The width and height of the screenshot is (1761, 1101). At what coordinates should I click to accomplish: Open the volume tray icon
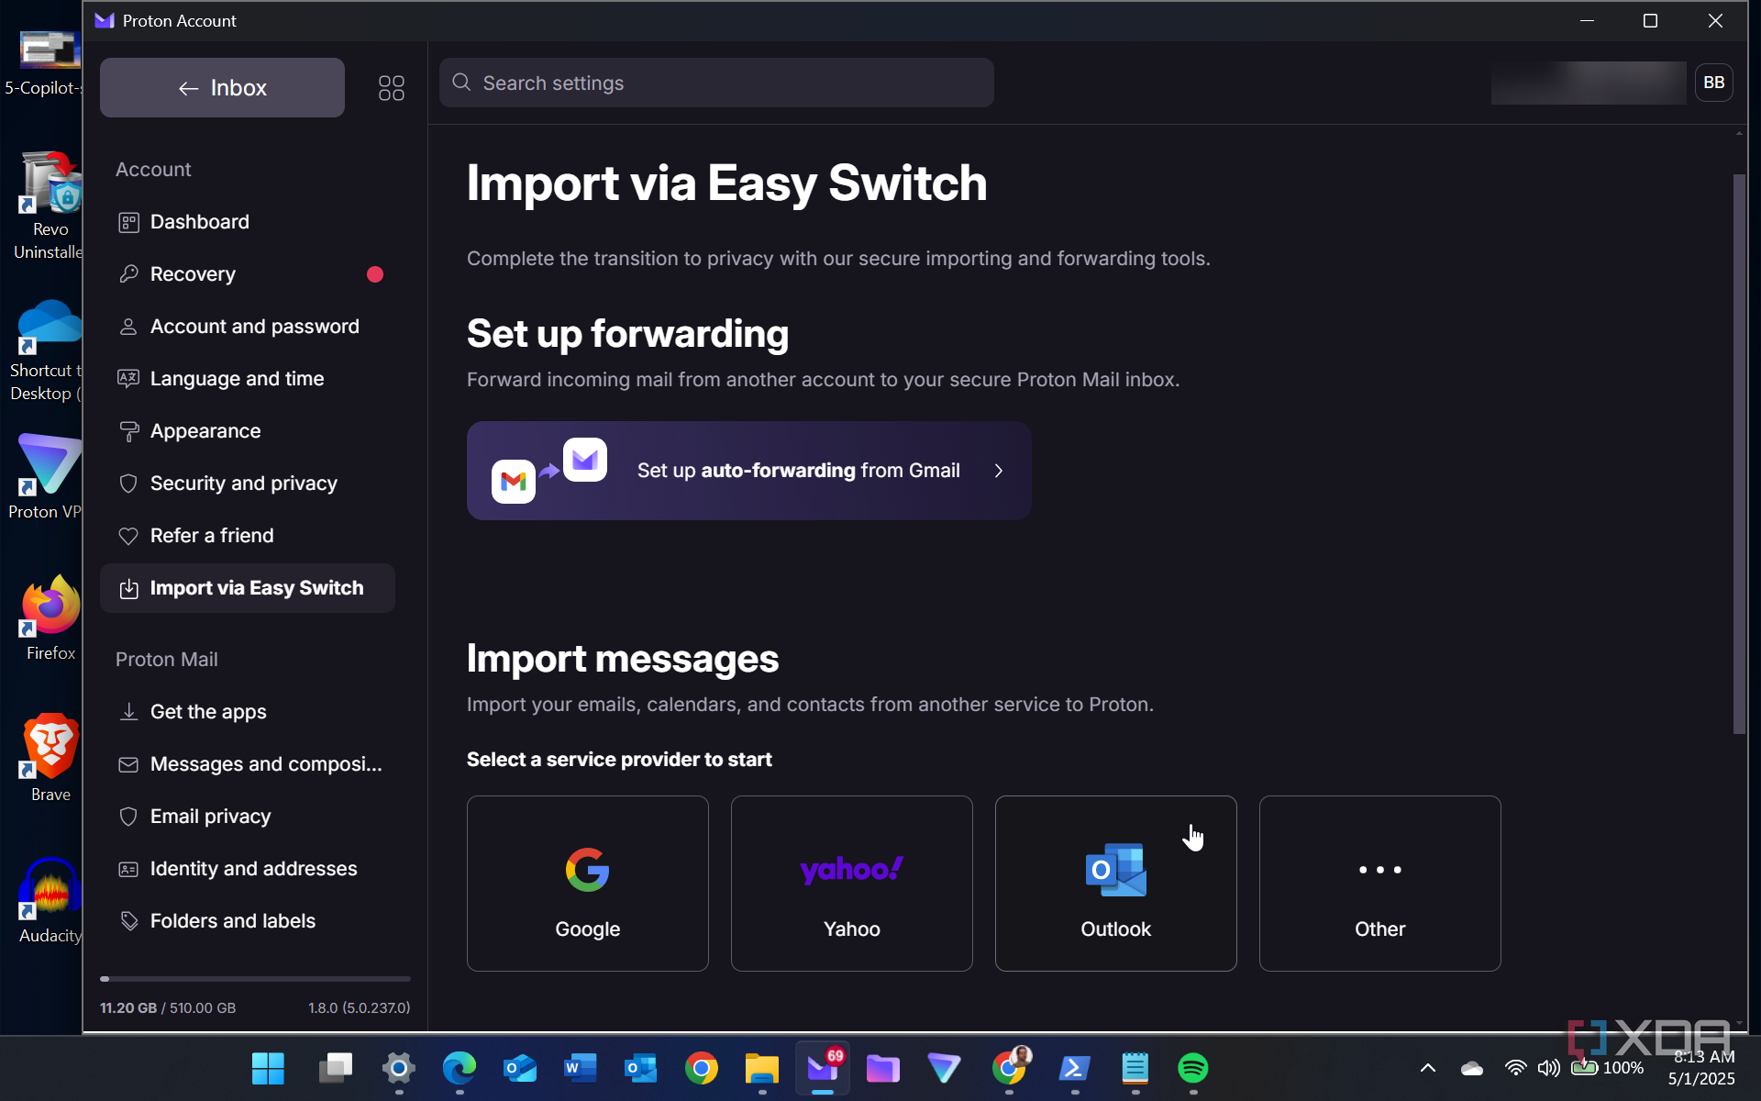[1548, 1068]
